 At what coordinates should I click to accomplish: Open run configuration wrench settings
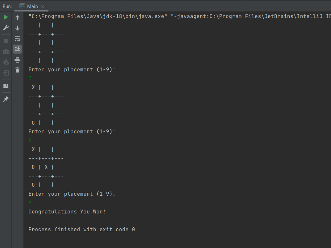click(x=6, y=28)
